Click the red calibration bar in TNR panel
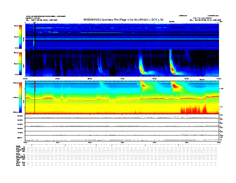Screen dimensions: 236x183 click(x=35, y=86)
